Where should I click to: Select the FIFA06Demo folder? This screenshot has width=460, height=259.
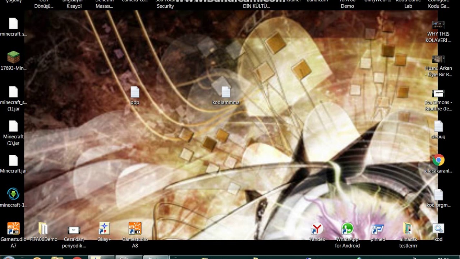click(43, 228)
